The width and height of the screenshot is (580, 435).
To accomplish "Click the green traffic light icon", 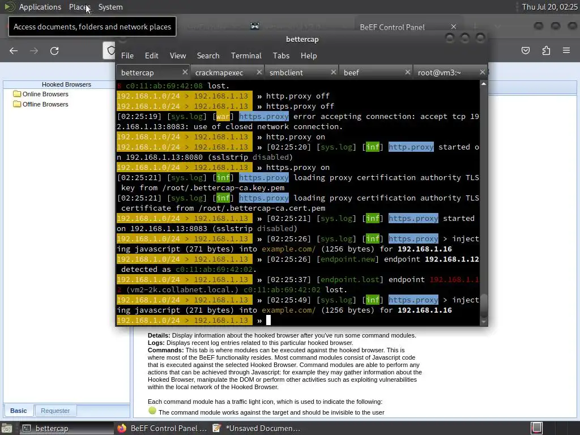I will [x=152, y=411].
